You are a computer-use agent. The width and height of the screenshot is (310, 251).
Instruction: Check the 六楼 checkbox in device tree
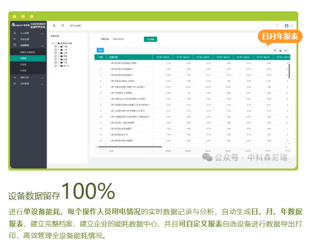59,63
